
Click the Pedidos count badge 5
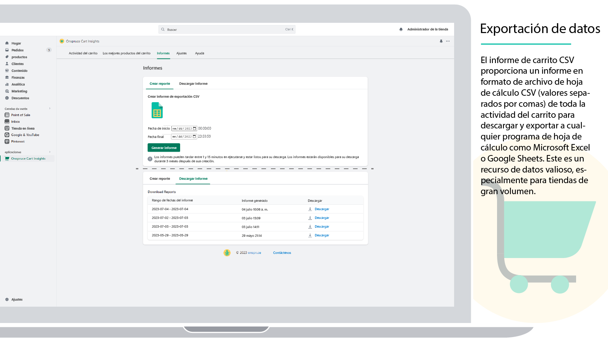point(49,50)
